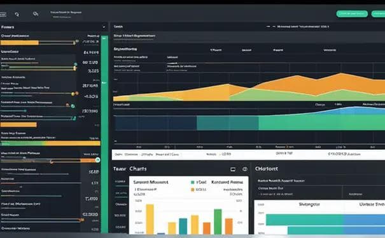
Task: Click the circular refresh-style icon in top bar
Action: 36,14
